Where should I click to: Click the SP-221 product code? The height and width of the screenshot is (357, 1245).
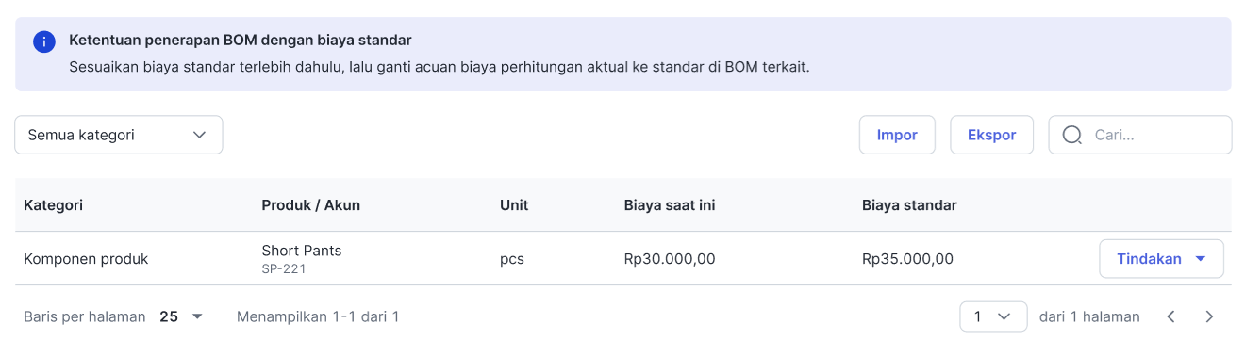[x=284, y=269]
